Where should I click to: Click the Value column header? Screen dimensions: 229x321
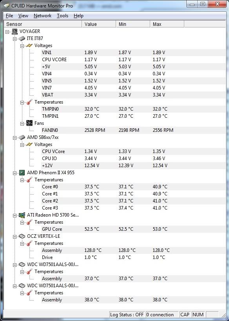[99, 24]
